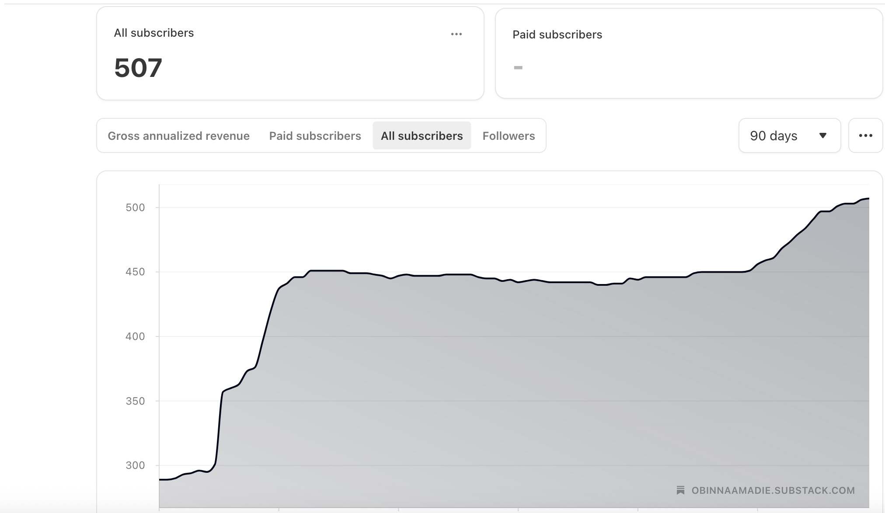
Task: Click chart line endpoint at rightmost peak
Action: pos(868,199)
